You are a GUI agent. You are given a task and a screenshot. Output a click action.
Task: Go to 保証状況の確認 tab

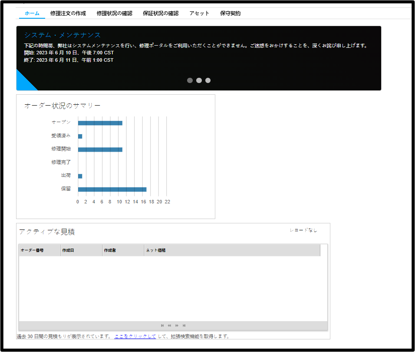point(161,13)
